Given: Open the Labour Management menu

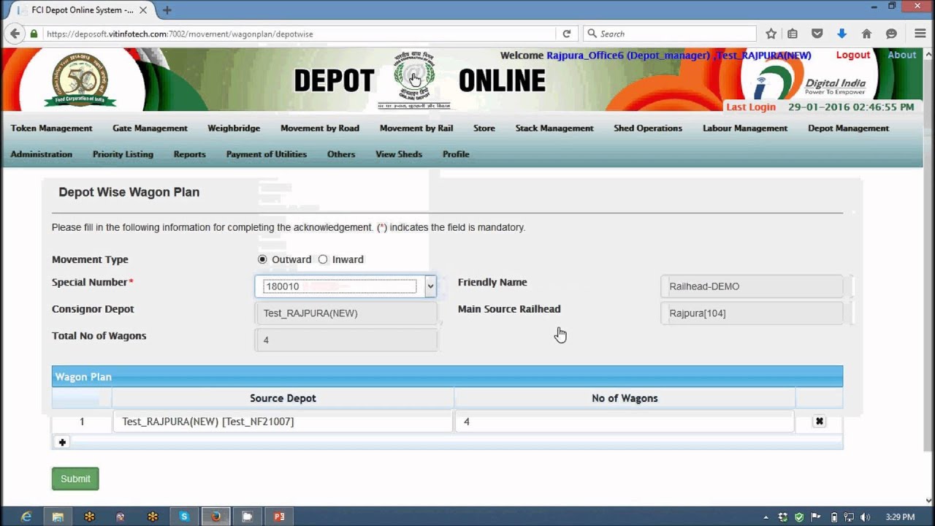Looking at the screenshot, I should 745,128.
